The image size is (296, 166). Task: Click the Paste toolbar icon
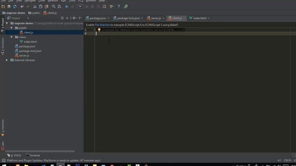click(x=46, y=6)
